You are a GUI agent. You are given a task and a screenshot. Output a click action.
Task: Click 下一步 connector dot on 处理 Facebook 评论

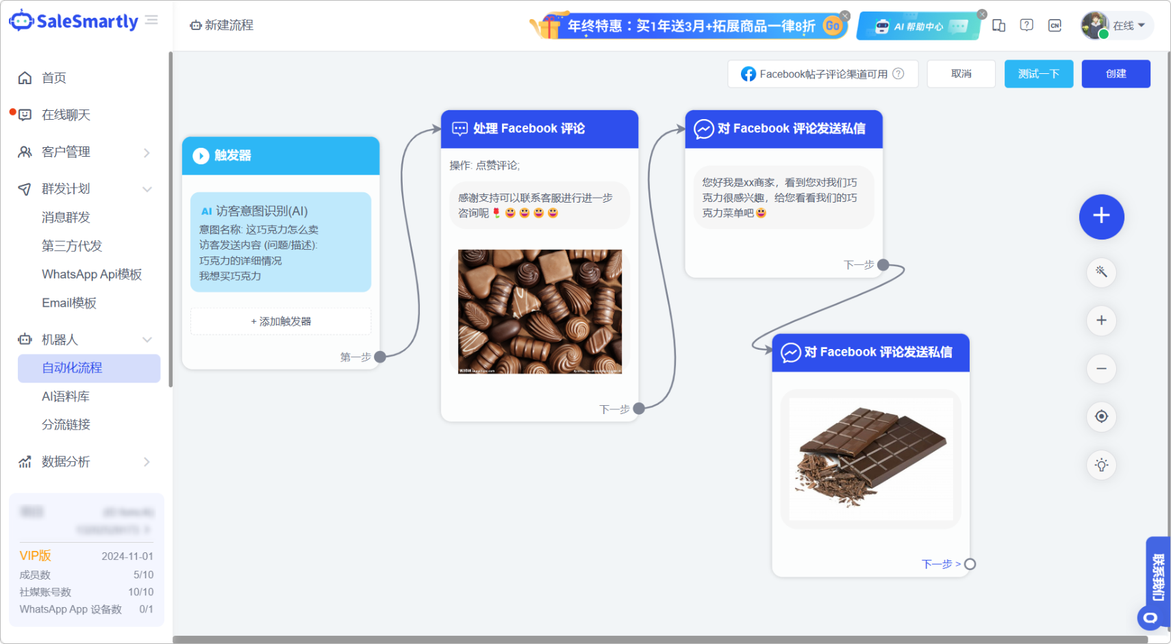(x=639, y=409)
